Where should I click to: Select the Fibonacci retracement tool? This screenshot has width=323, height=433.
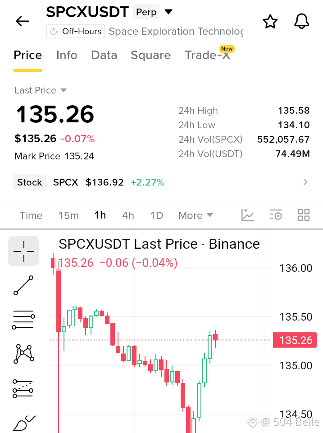pos(23,389)
